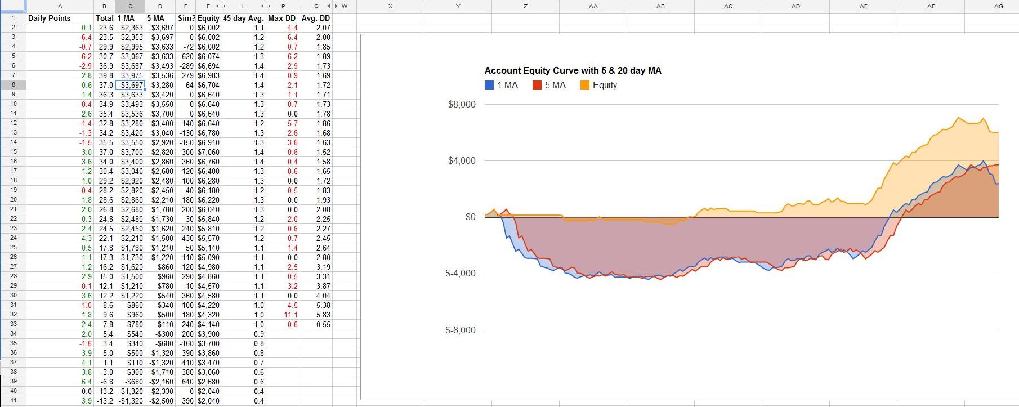Expand hidden columns with left arrow after Q
Image resolution: width=1019 pixels, height=407 pixels.
(x=329, y=6)
